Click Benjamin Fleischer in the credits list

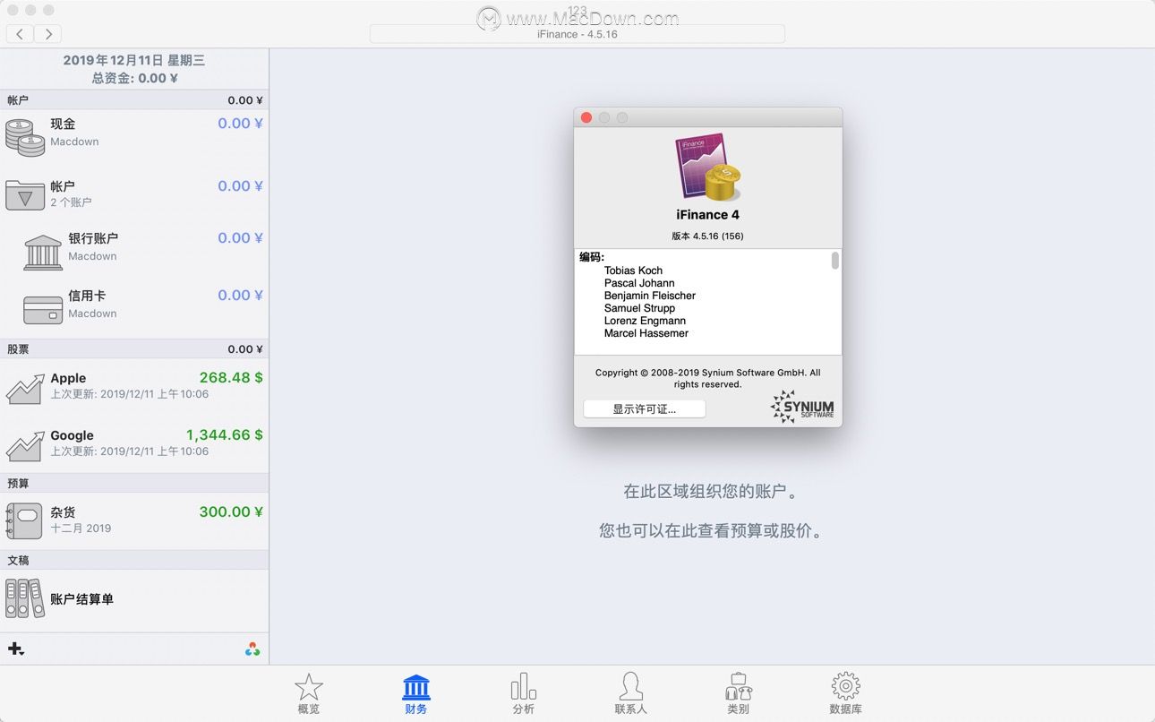[x=650, y=296]
